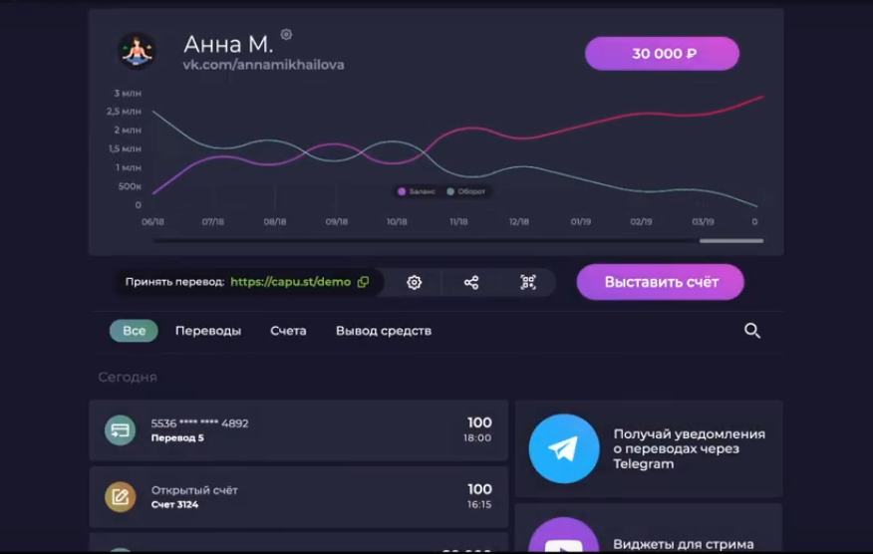Click the Виджеты для стрима card text

(684, 544)
